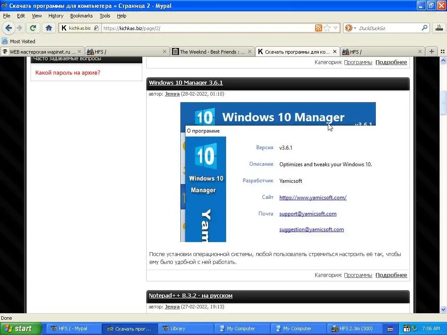447x335 pixels.
Task: Switch to WEB мастерская wapinet.ru tab
Action: pos(42,51)
